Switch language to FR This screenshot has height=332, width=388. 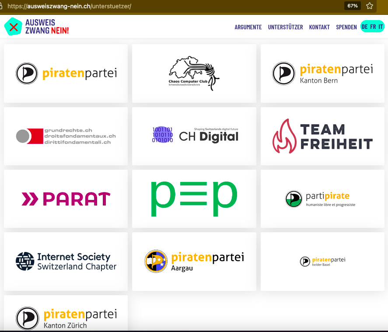pos(373,27)
